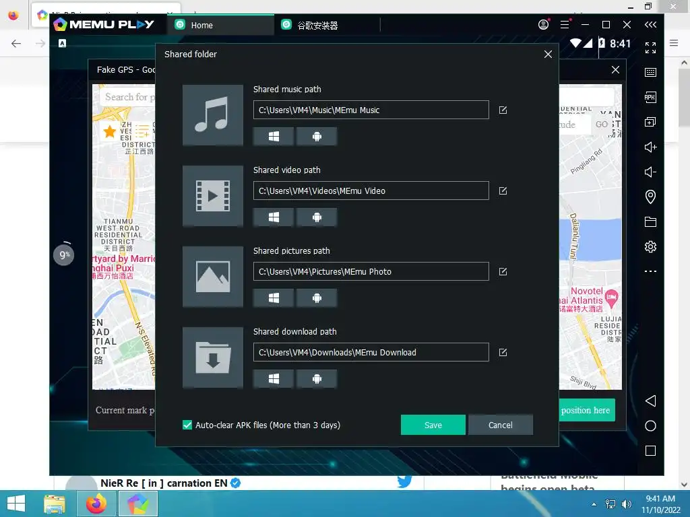The image size is (690, 517).
Task: Click position here button in Fake GPS
Action: coord(587,410)
